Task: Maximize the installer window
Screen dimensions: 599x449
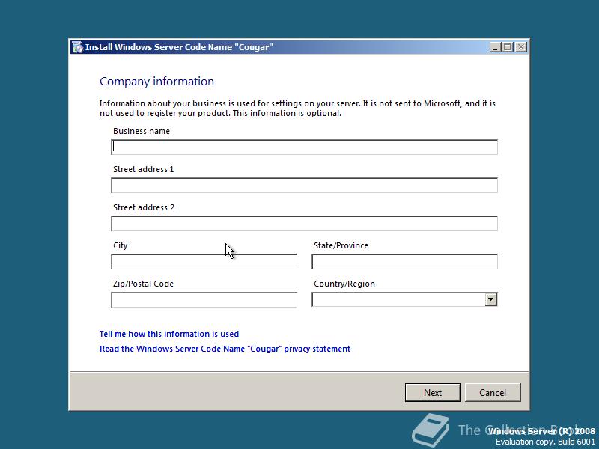Action: pos(508,47)
